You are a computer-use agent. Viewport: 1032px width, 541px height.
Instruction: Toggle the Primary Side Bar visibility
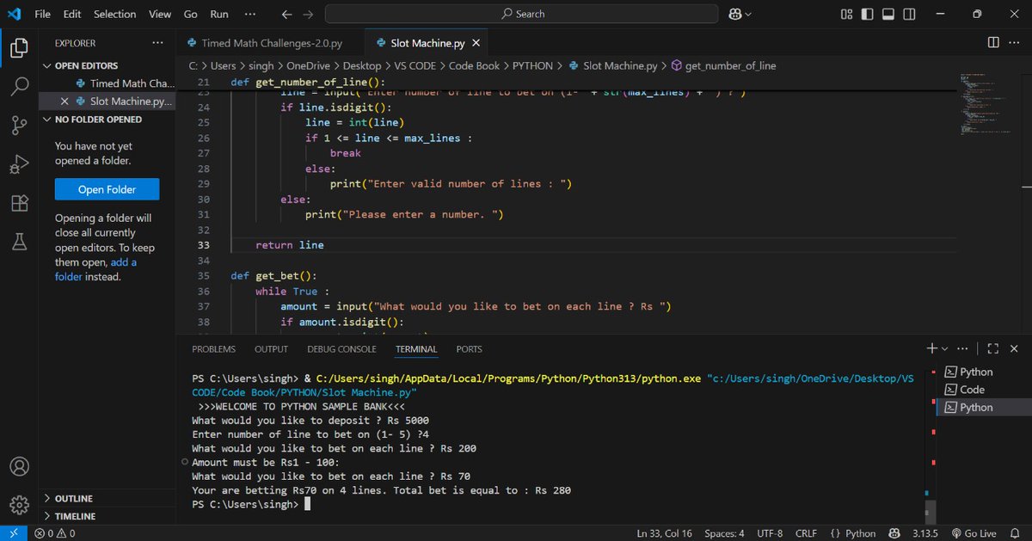(x=867, y=14)
